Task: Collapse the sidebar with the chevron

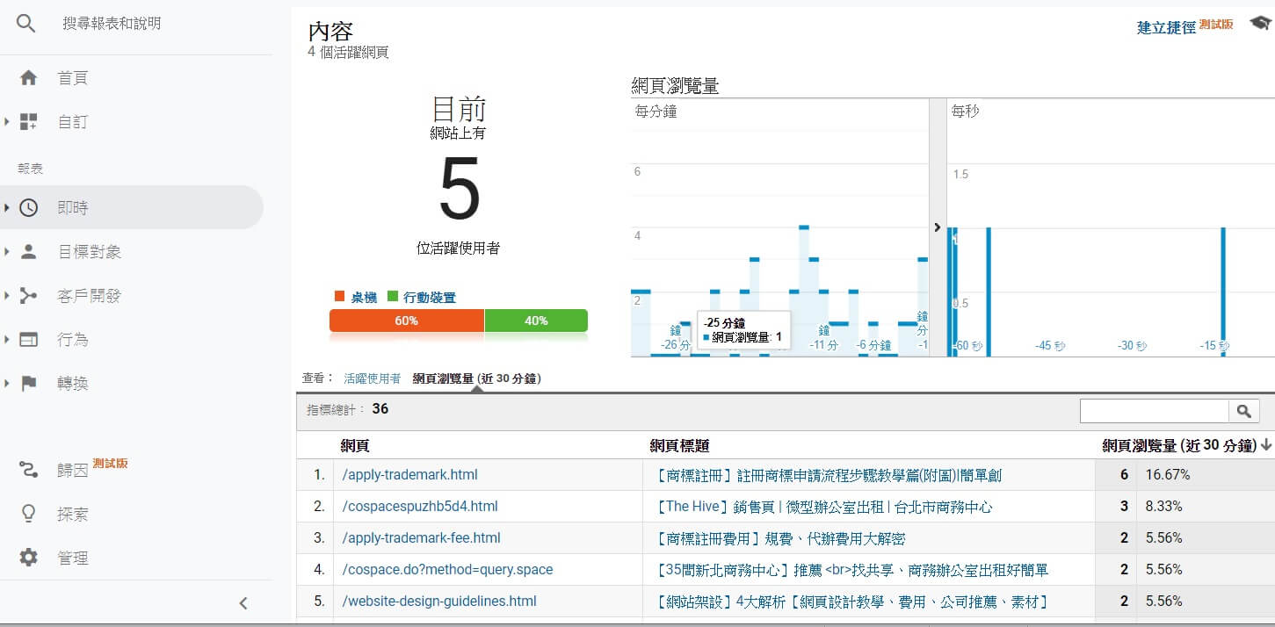Action: pyautogui.click(x=243, y=603)
